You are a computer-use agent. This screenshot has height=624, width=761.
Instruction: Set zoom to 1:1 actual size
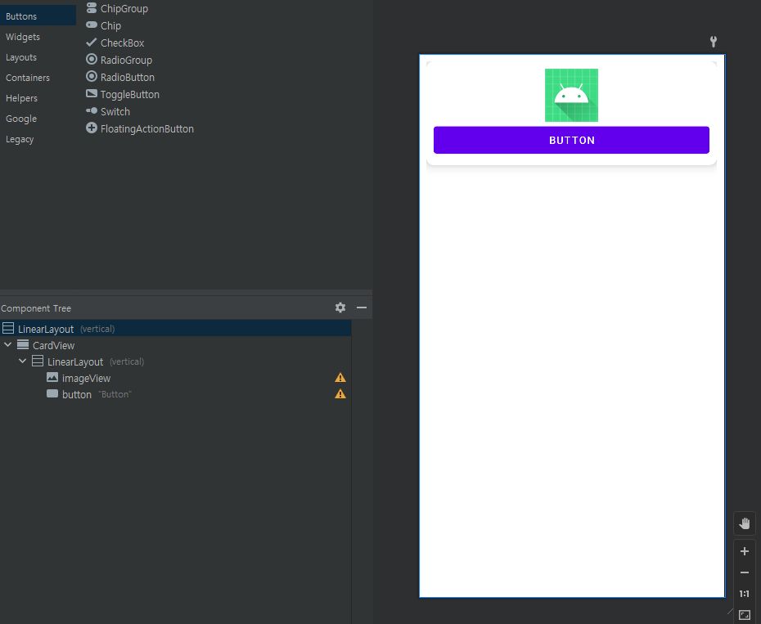point(745,594)
